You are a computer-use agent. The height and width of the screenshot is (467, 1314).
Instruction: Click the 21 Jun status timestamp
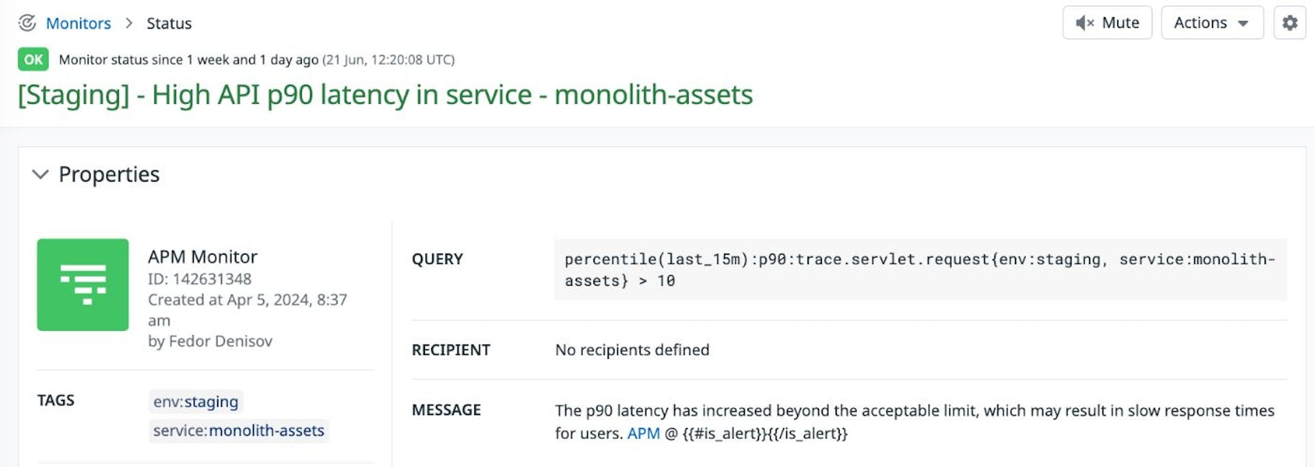(389, 59)
